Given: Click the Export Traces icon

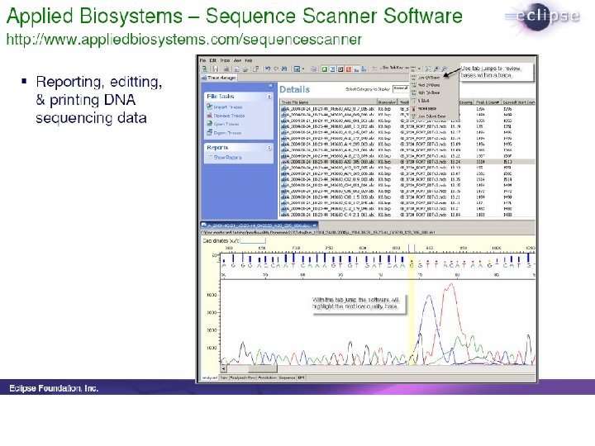Looking at the screenshot, I should coord(209,133).
